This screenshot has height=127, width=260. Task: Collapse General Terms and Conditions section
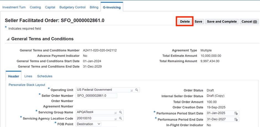pyautogui.click(x=8, y=39)
